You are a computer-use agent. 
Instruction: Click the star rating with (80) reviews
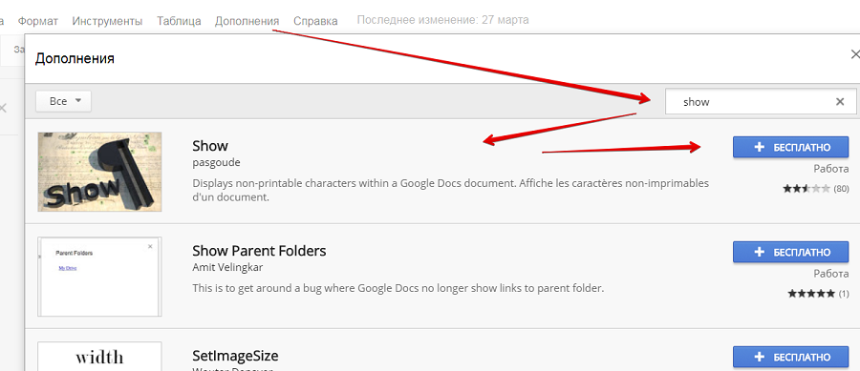[816, 189]
